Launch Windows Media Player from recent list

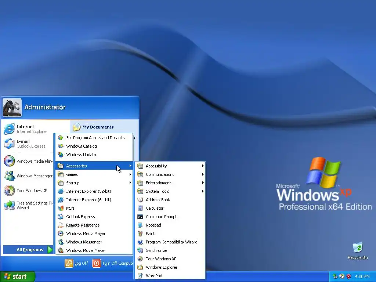coord(28,161)
